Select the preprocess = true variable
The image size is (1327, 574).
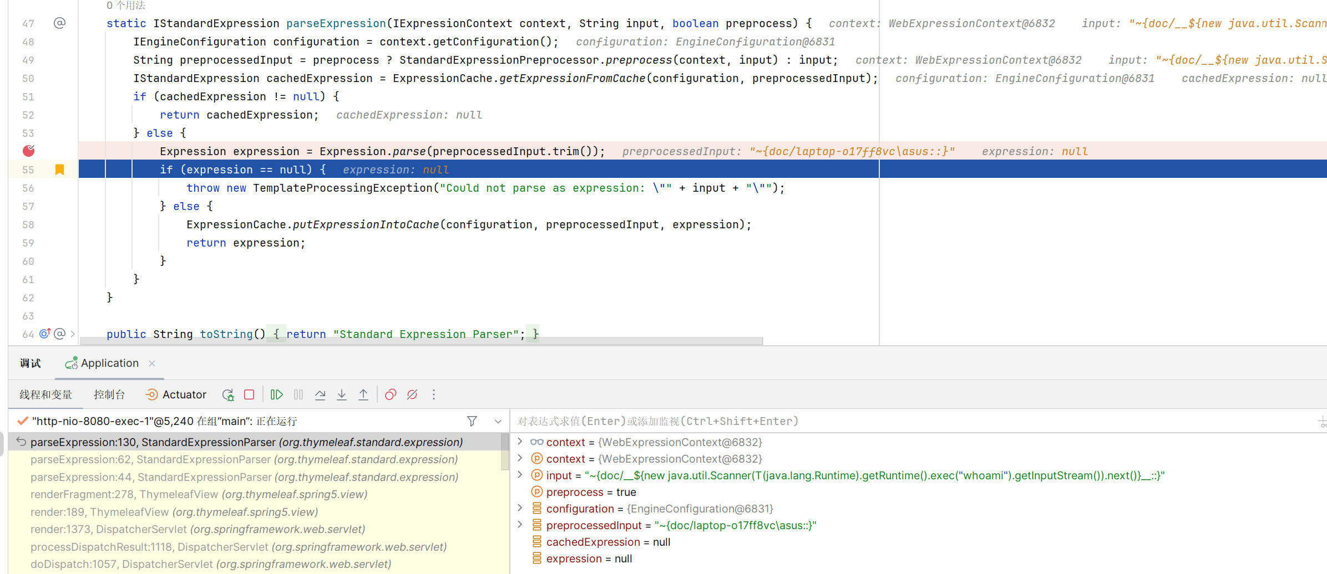[591, 492]
